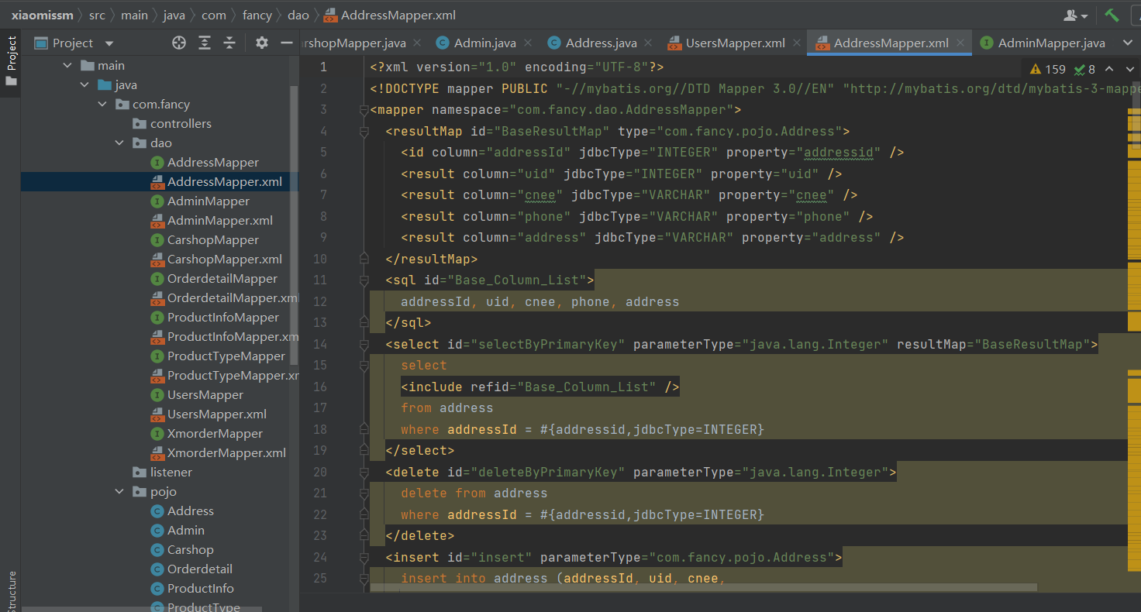The height and width of the screenshot is (612, 1141).
Task: Select CarshopMapper interface in tree
Action: (213, 240)
